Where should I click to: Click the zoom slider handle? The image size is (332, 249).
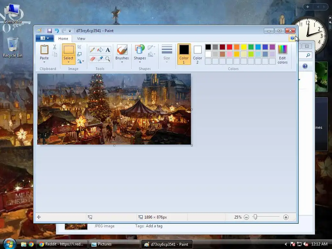click(255, 217)
